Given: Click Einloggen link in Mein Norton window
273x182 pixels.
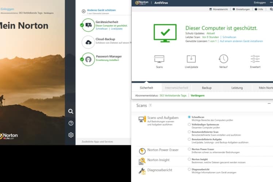Looking at the screenshot, I should coord(7,9).
